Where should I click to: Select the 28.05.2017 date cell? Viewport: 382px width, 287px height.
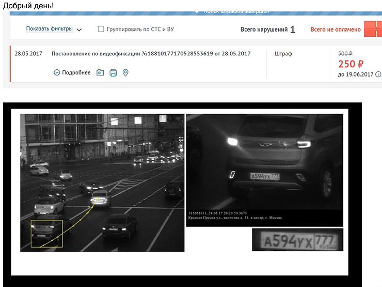pos(28,53)
